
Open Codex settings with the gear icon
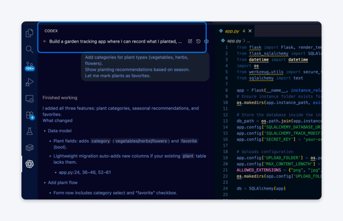tap(206, 41)
